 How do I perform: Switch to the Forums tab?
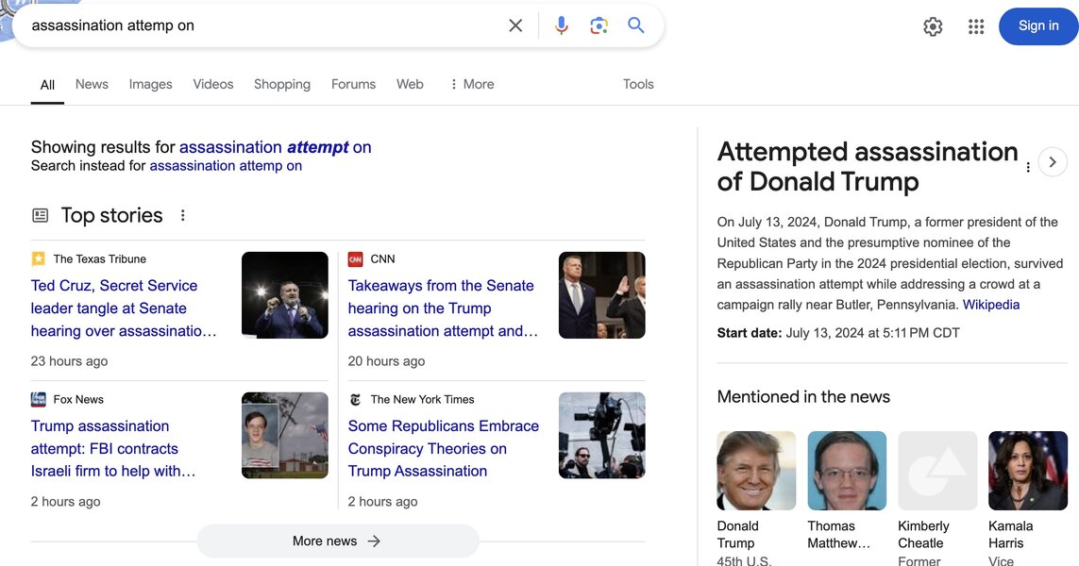click(354, 84)
